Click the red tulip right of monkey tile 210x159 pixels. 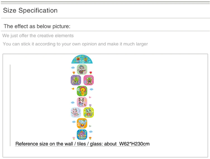tap(91, 73)
